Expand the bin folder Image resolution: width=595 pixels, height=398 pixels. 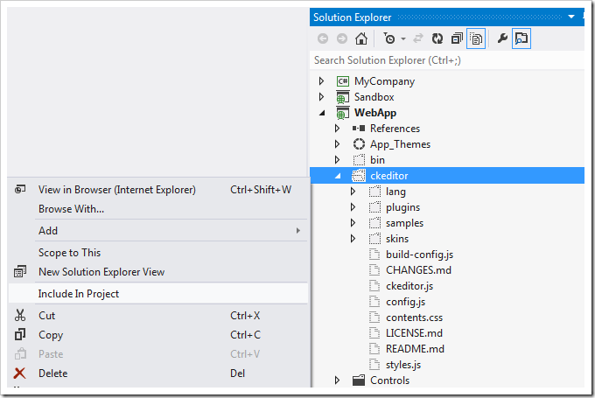337,160
